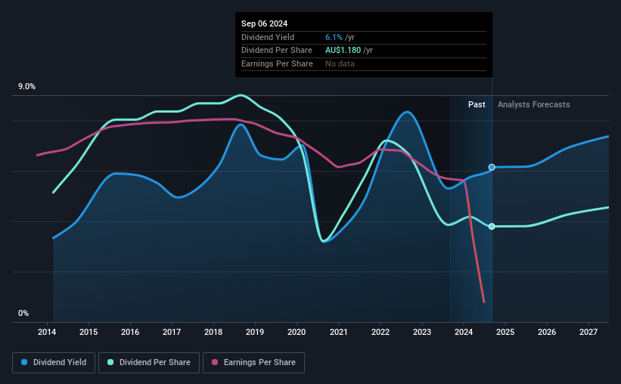Toggle the Earnings Per Share legend button
Screen dimensions: 621x384
(x=253, y=363)
